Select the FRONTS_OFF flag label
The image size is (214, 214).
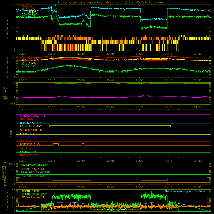click(x=28, y=152)
